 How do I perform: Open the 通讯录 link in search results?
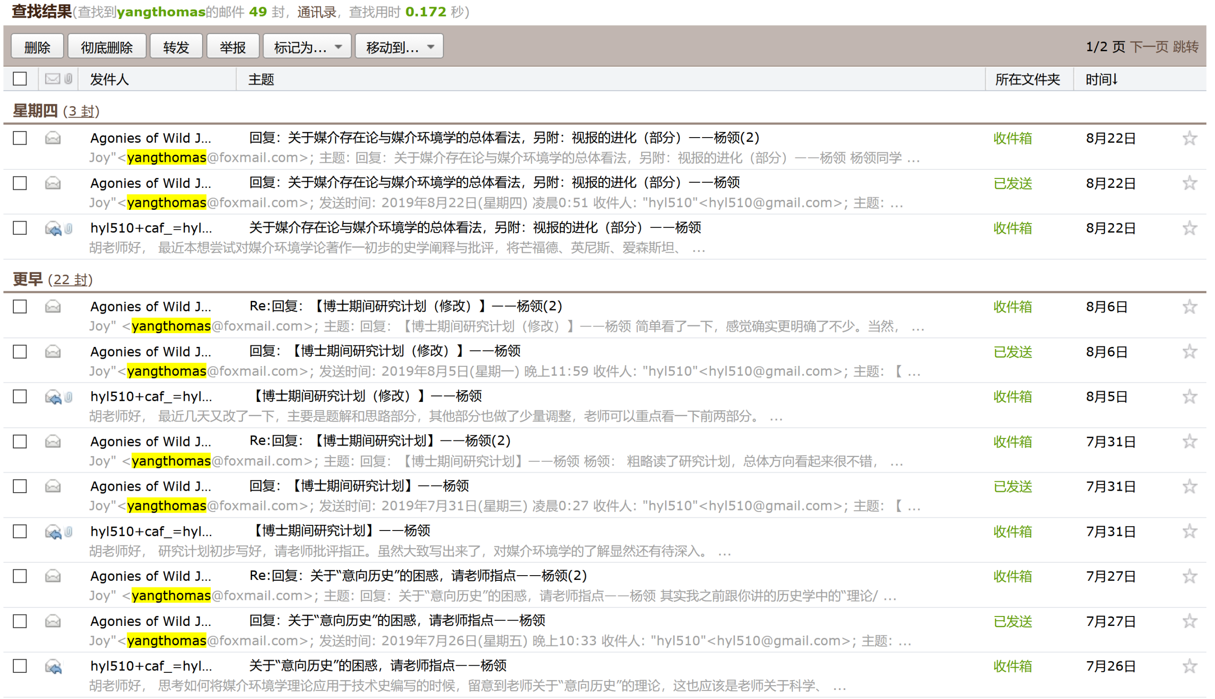pyautogui.click(x=317, y=11)
